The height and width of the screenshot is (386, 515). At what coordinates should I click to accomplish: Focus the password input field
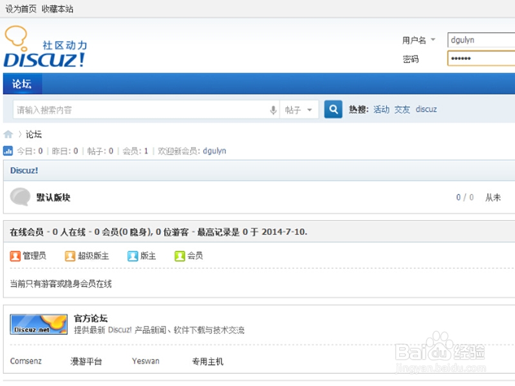tap(481, 59)
